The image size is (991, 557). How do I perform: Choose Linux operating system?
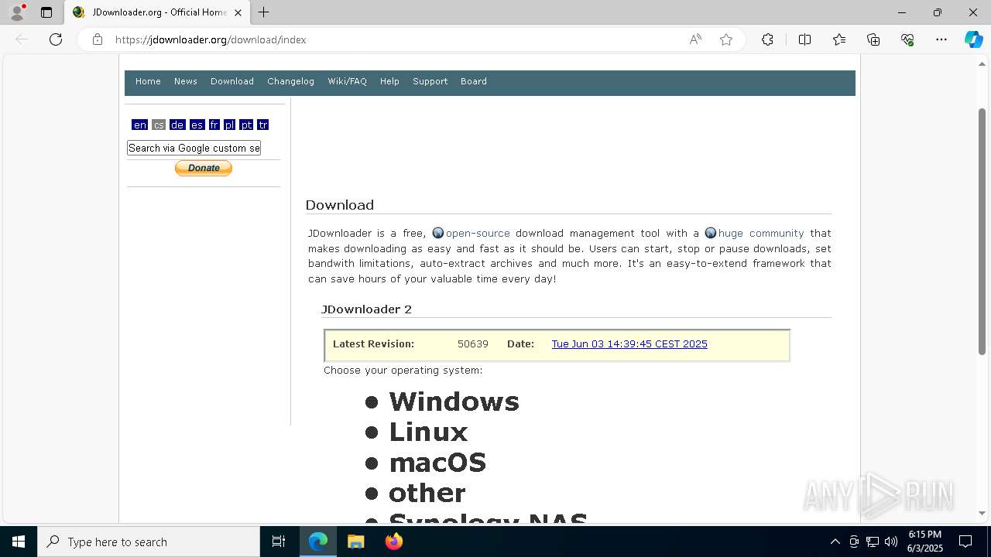pyautogui.click(x=428, y=432)
